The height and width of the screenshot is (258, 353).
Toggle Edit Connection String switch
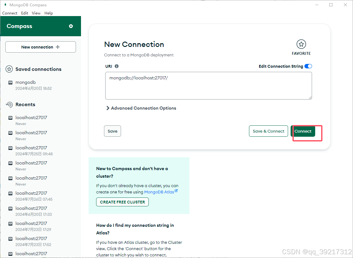tap(308, 66)
